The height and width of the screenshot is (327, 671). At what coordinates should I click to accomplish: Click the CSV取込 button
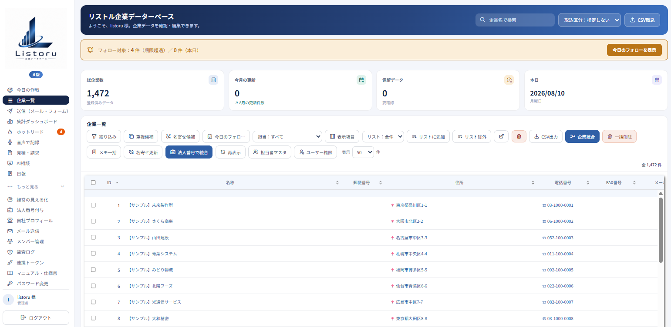tap(642, 20)
